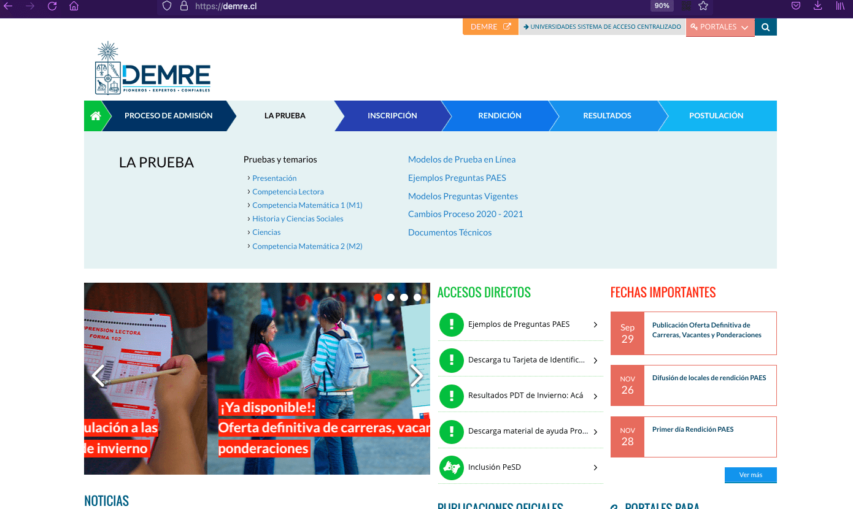Bookmark this page with the star icon

tap(703, 6)
